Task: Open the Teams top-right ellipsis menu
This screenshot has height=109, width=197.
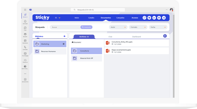Action: point(166,10)
